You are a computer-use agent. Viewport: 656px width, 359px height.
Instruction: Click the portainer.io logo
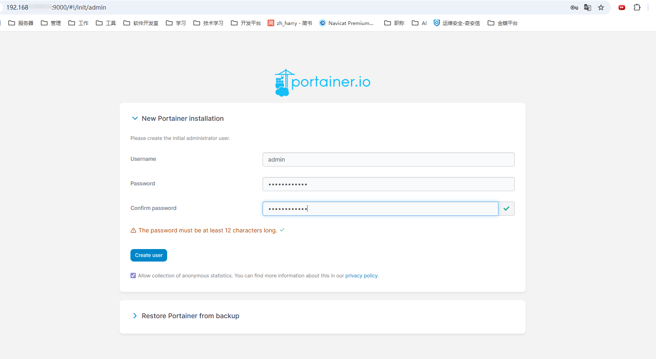[322, 82]
